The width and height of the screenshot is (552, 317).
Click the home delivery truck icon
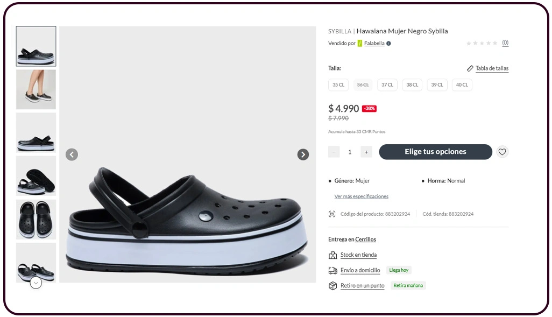[x=332, y=270]
